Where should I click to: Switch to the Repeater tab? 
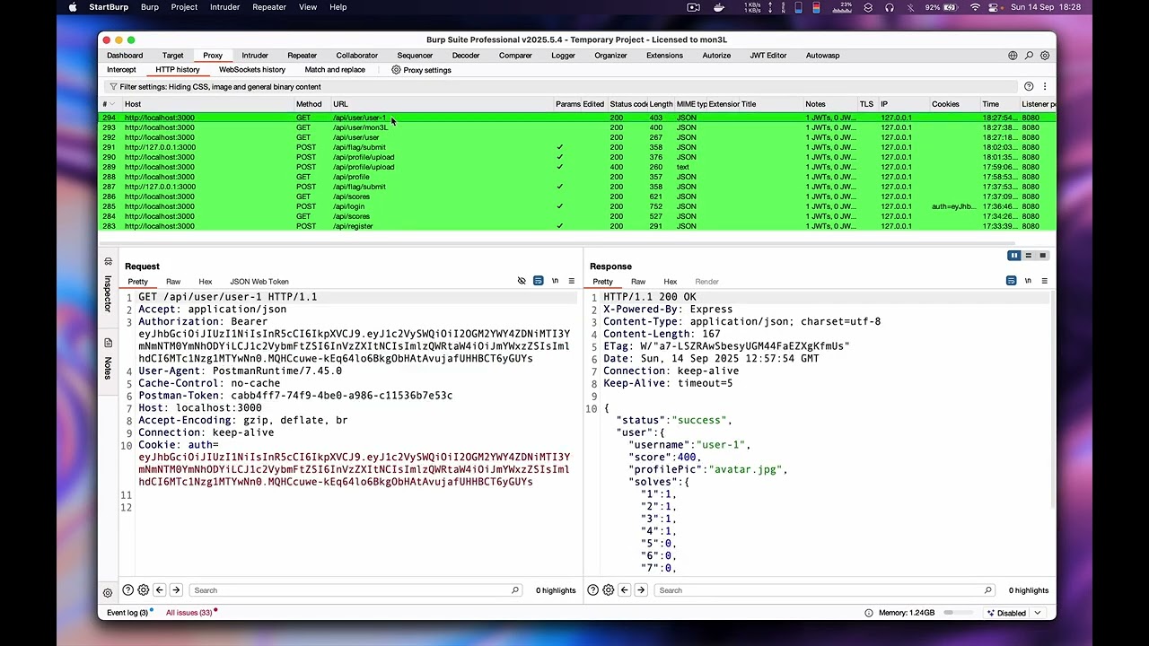coord(302,56)
